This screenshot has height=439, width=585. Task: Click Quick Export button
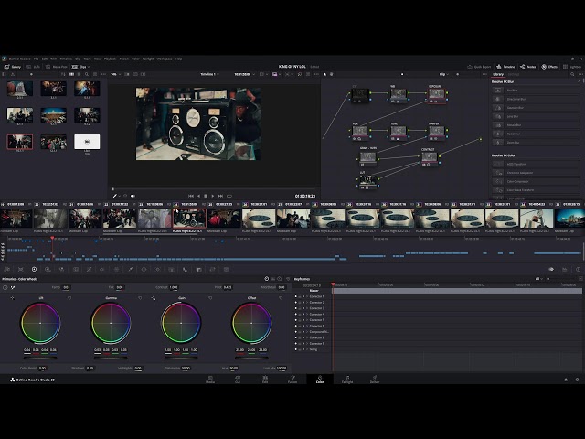479,67
